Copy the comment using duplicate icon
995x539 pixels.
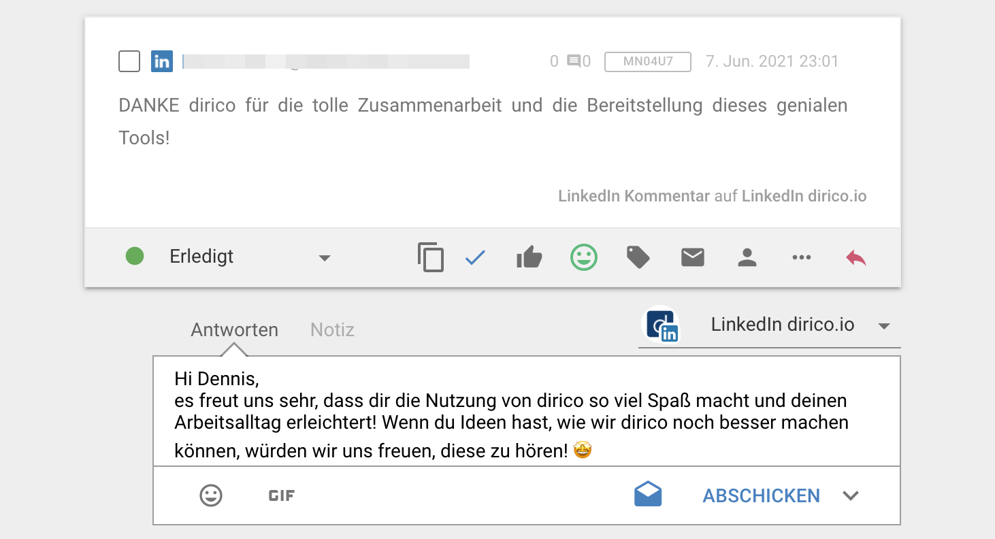tap(430, 257)
